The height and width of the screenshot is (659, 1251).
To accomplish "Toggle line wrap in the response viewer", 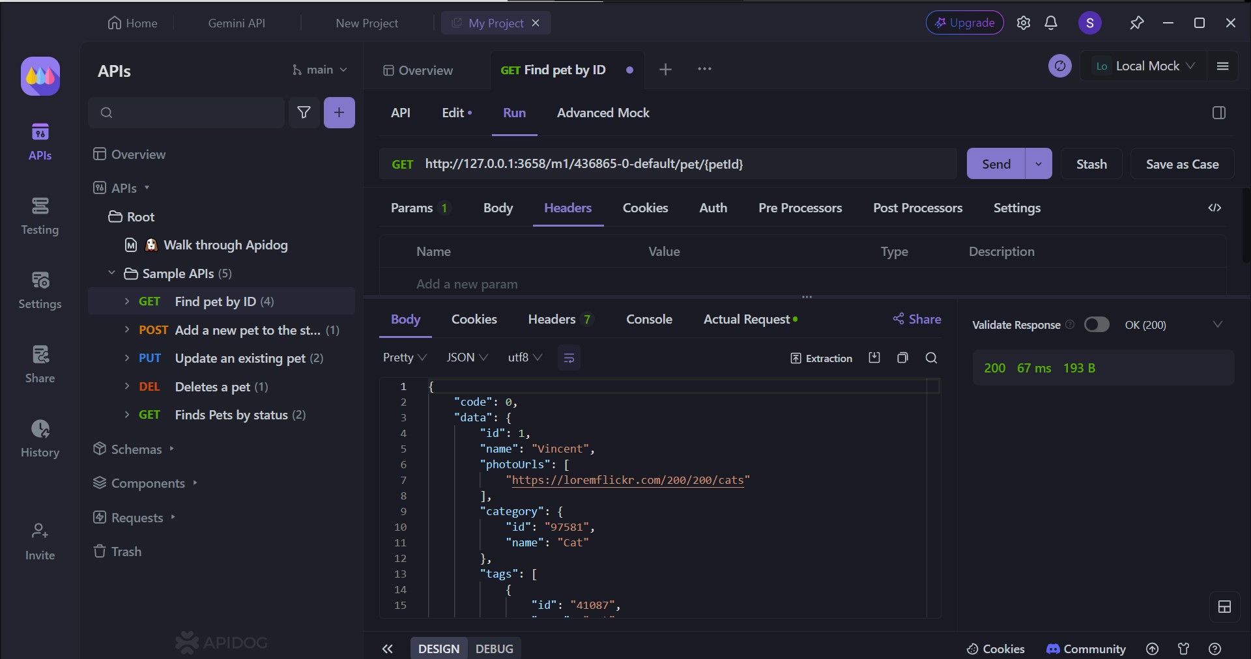I will pyautogui.click(x=568, y=358).
